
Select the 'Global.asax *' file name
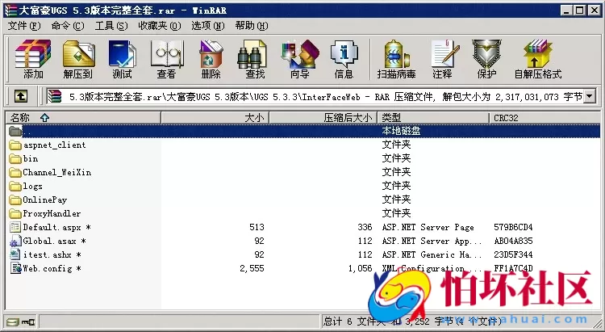pyautogui.click(x=54, y=241)
